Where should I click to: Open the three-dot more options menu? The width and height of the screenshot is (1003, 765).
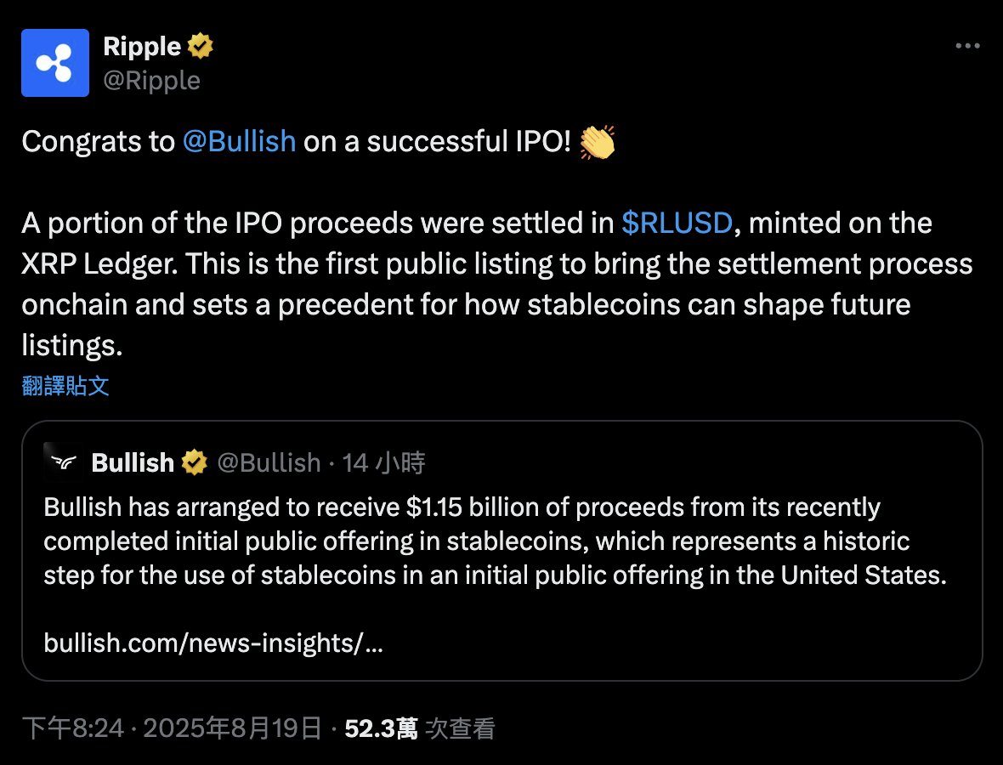click(968, 46)
